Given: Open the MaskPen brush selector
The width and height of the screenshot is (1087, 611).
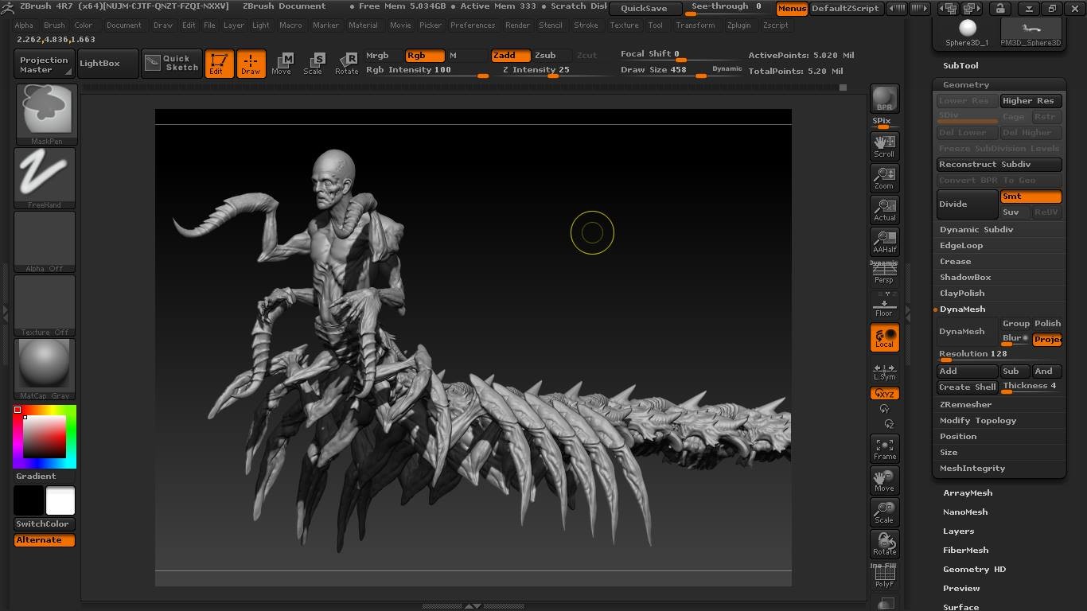Looking at the screenshot, I should 45,114.
